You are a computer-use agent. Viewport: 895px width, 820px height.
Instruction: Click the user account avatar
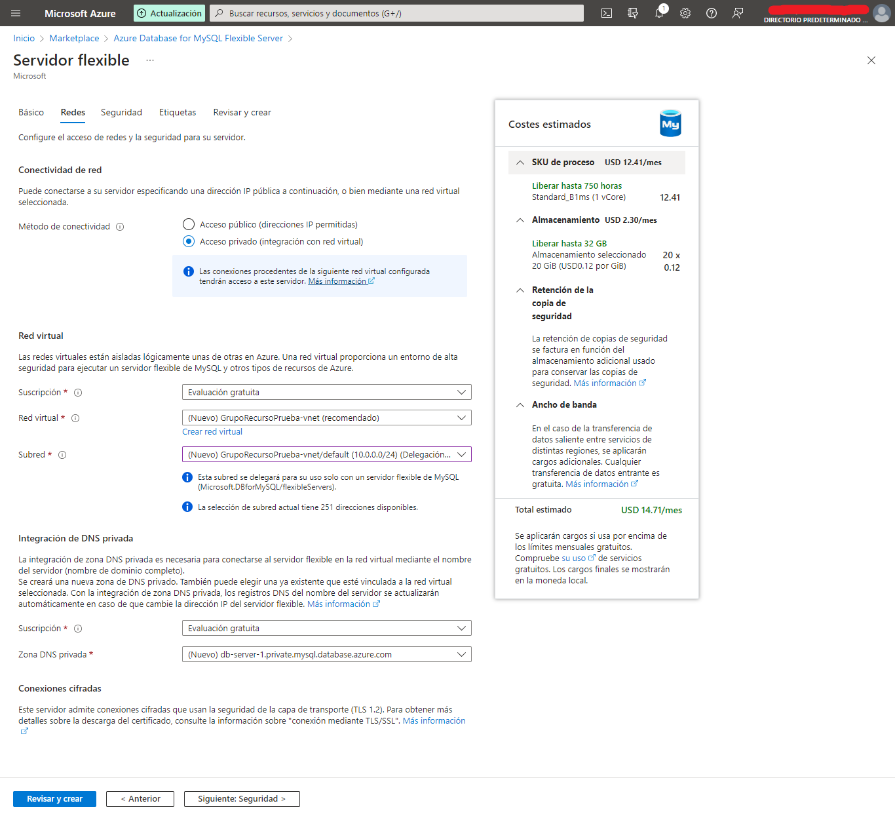pyautogui.click(x=881, y=13)
